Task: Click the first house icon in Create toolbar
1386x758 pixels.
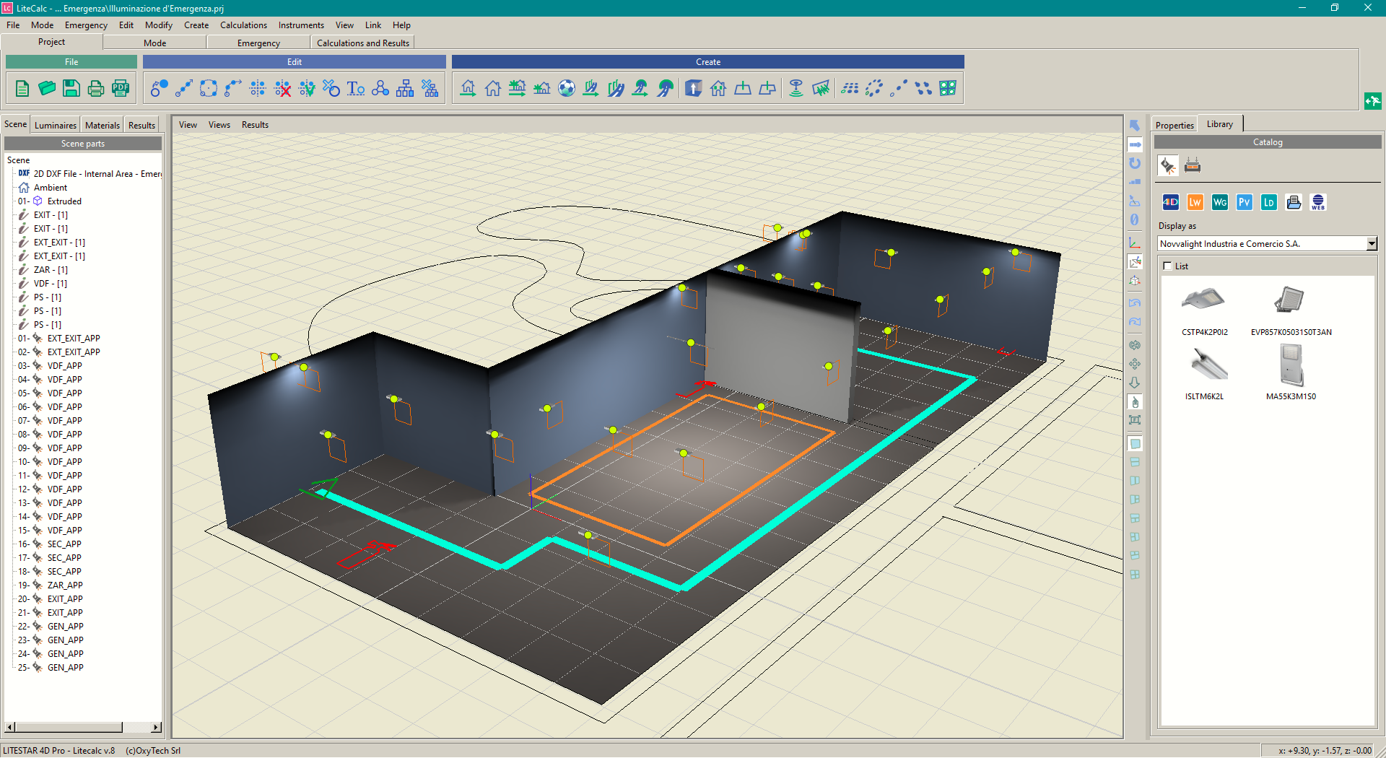Action: click(x=468, y=89)
